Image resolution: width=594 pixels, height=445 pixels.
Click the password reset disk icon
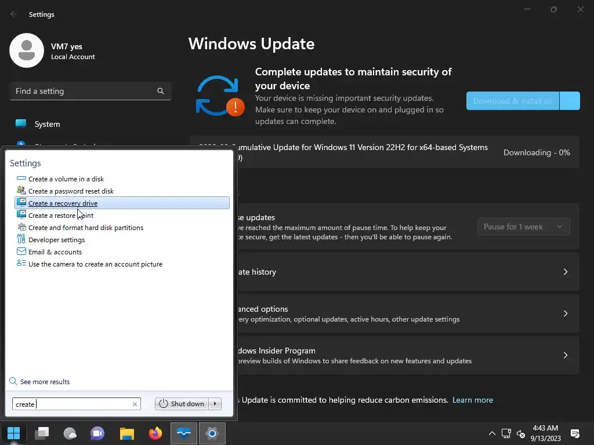tap(21, 190)
